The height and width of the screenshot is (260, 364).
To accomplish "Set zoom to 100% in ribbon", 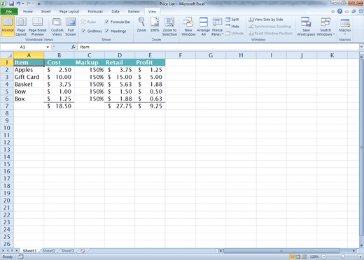I will [155, 24].
